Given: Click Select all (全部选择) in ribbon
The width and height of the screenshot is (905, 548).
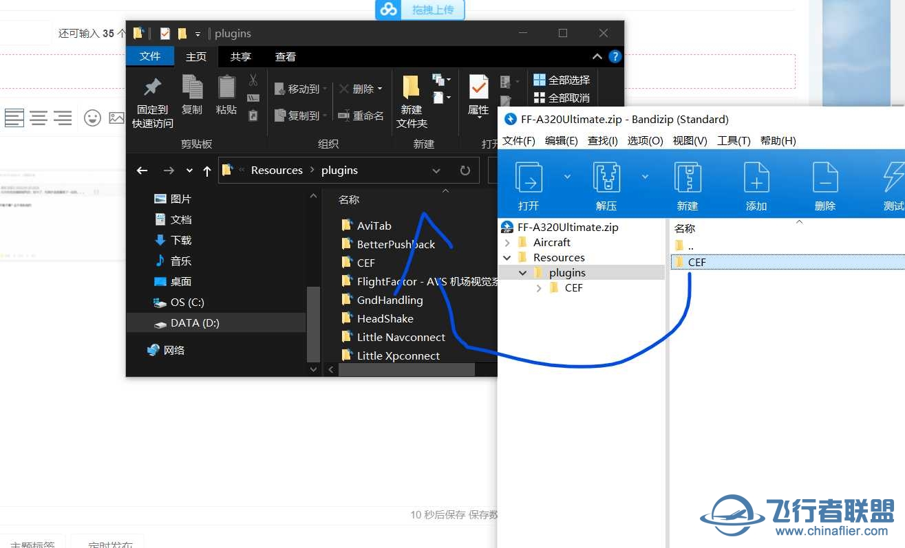Looking at the screenshot, I should pos(562,80).
